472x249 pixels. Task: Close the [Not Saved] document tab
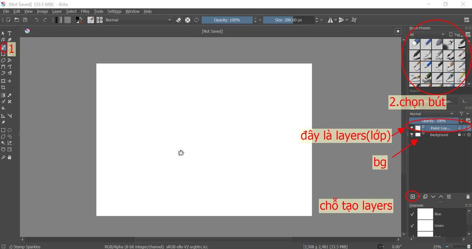coord(398,31)
